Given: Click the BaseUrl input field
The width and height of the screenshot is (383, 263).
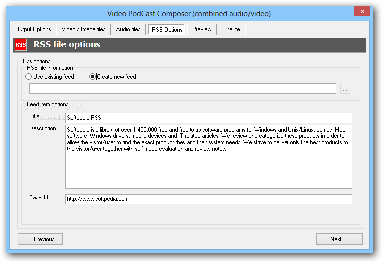Looking at the screenshot, I should pos(208,199).
